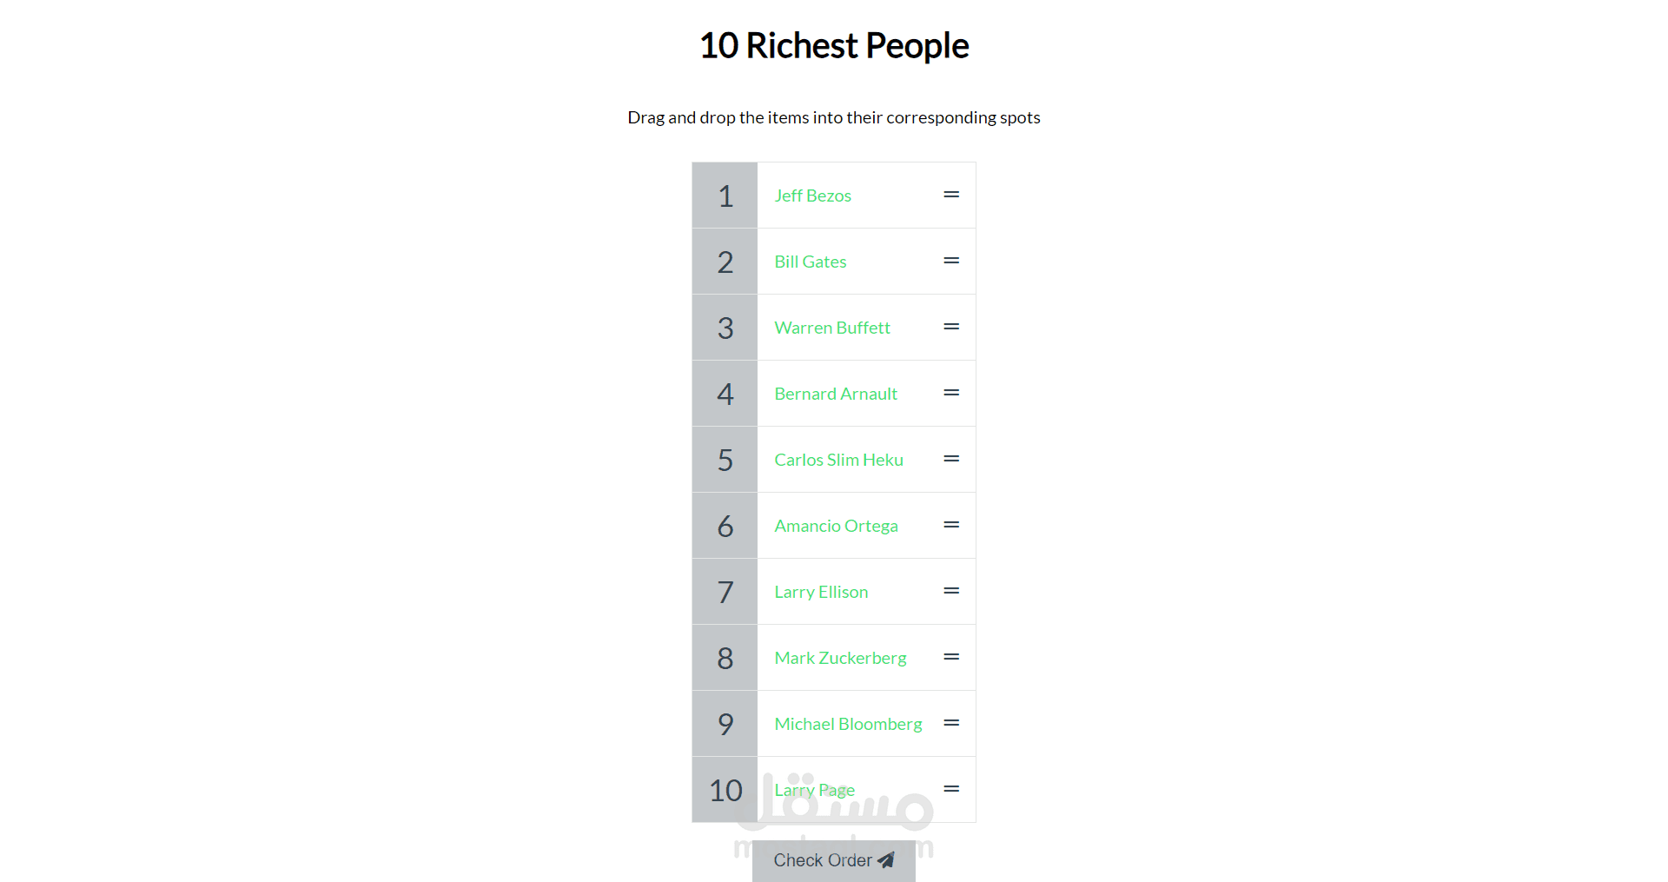Viewport: 1668px width, 882px height.
Task: Click the drag handle beside Bill Gates
Action: [951, 261]
